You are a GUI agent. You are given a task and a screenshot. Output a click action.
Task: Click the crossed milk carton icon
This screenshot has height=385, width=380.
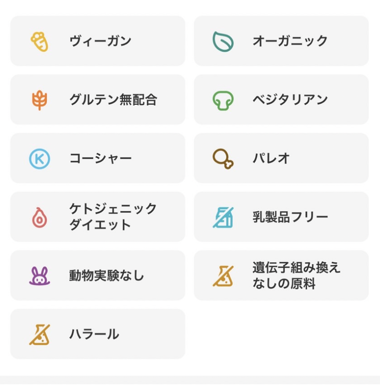tap(223, 218)
